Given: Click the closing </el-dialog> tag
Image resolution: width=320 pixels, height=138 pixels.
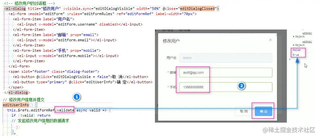Looking at the screenshot, I should (17, 92).
